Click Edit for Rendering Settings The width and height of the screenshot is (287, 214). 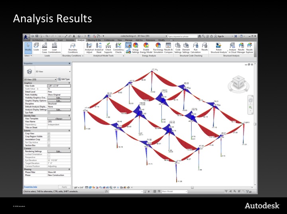point(59,152)
